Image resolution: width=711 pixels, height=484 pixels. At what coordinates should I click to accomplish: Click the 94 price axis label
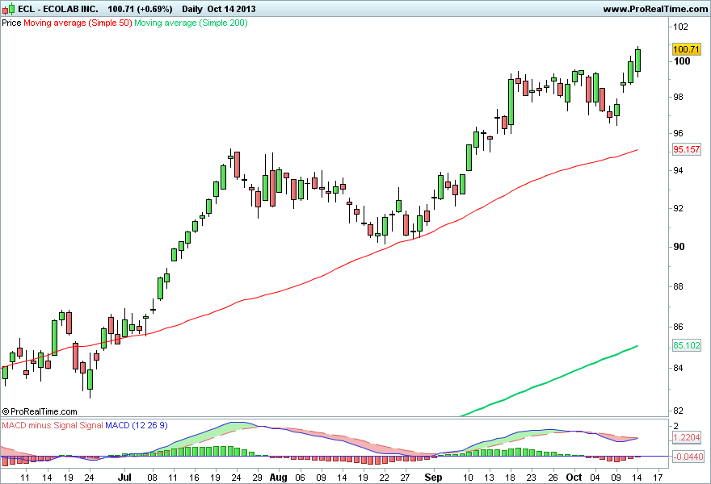click(x=679, y=171)
